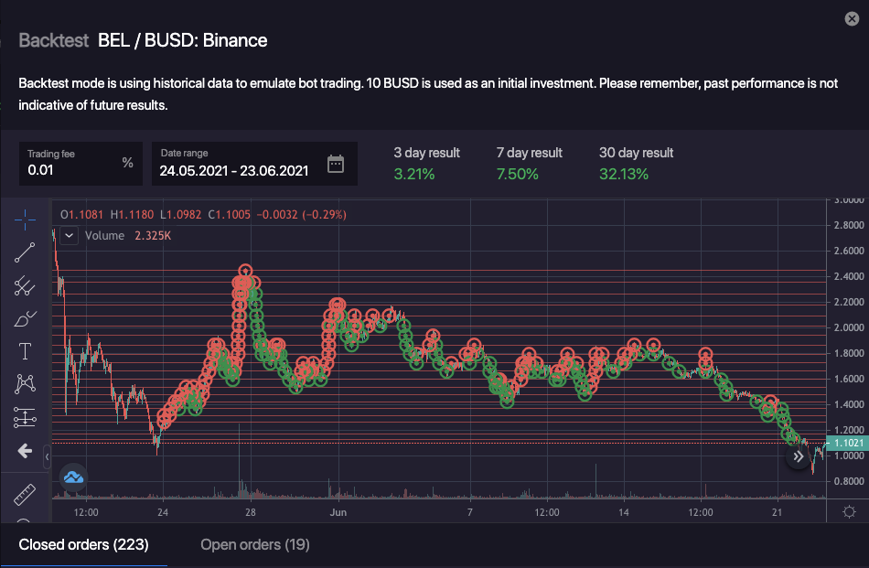Select the XABCD pattern tool

click(x=25, y=385)
